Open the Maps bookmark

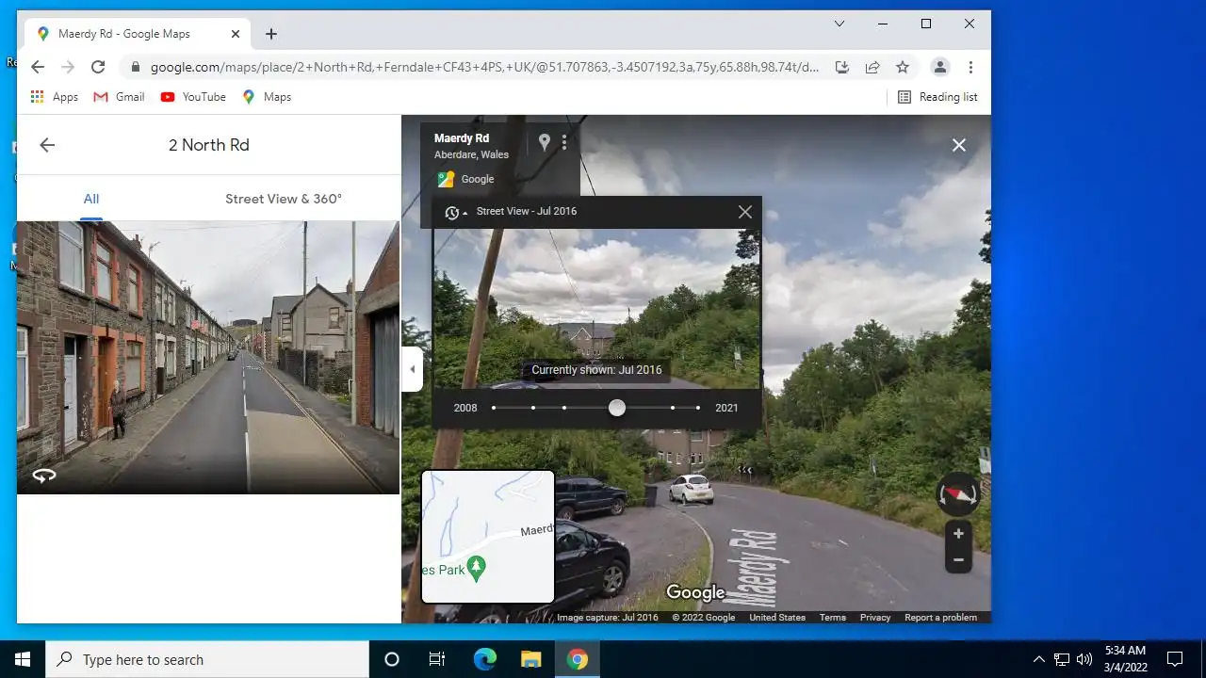pyautogui.click(x=267, y=97)
